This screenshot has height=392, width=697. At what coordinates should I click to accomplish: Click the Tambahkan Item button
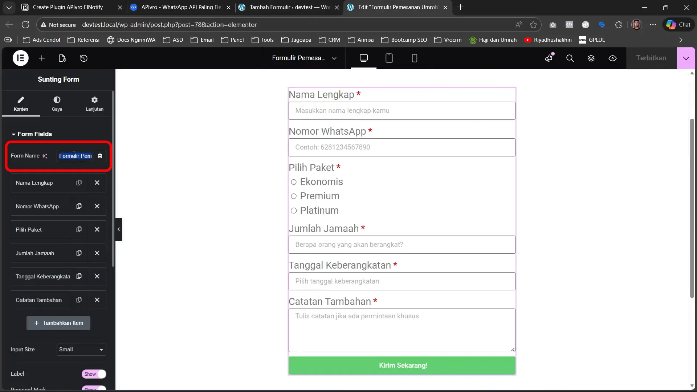(x=58, y=323)
